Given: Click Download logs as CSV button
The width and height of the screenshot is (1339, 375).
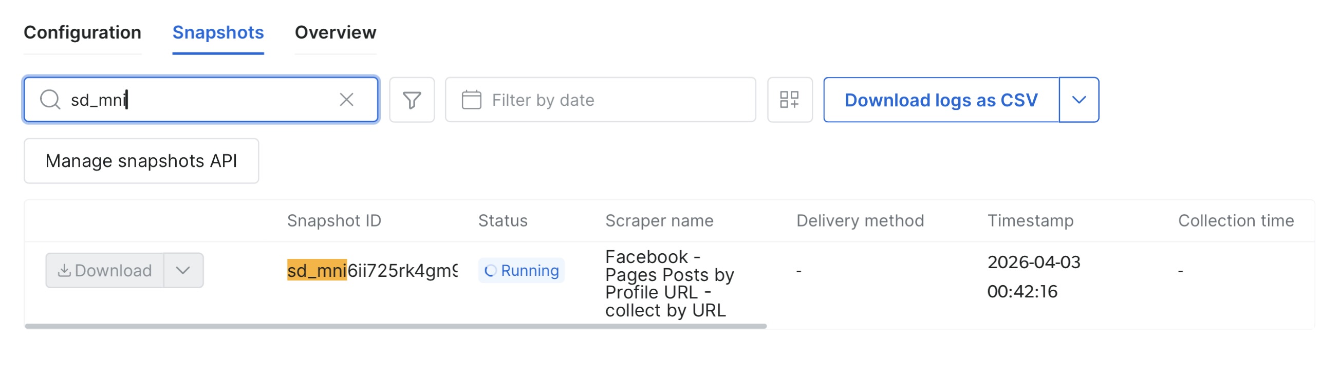Looking at the screenshot, I should click(x=941, y=100).
